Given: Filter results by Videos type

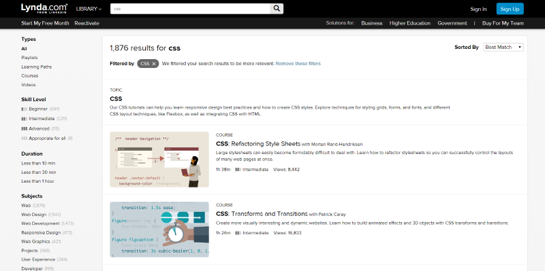Looking at the screenshot, I should pos(29,84).
